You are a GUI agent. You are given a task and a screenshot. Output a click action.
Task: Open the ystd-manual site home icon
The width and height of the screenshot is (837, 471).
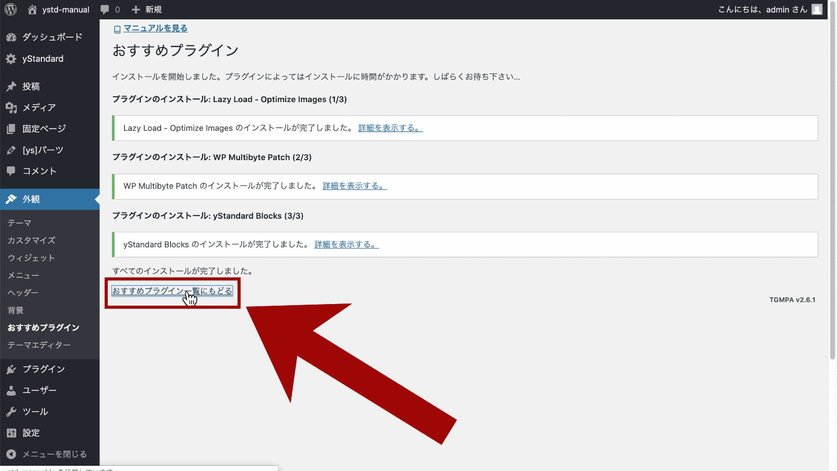pos(32,9)
